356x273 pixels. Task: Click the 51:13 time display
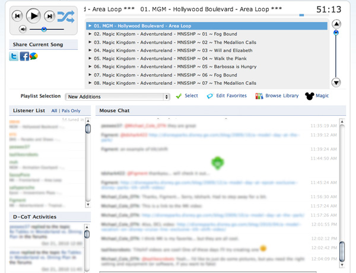(329, 9)
